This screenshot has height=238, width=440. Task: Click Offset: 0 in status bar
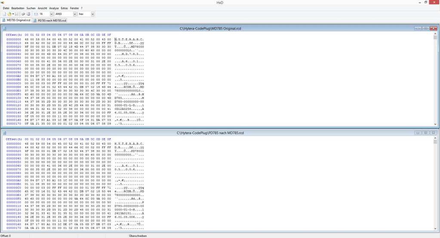(x=6, y=236)
